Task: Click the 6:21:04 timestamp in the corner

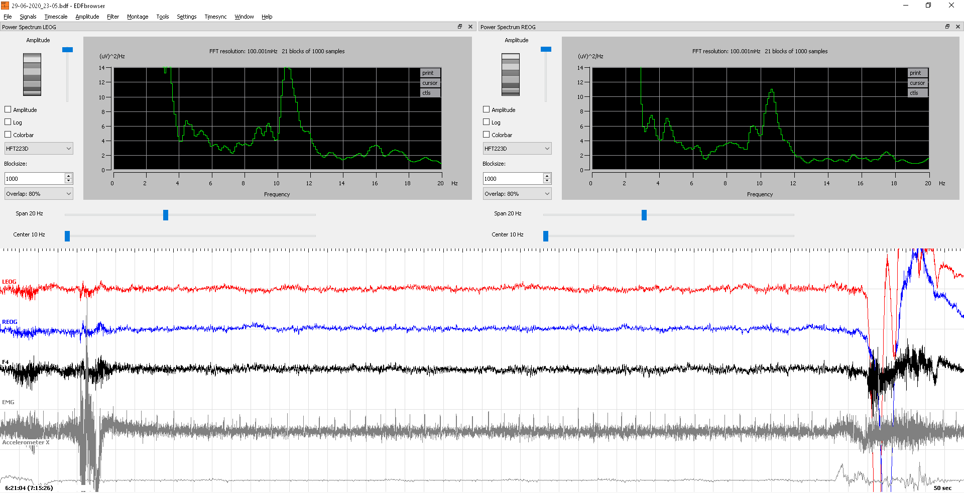Action: (x=29, y=488)
